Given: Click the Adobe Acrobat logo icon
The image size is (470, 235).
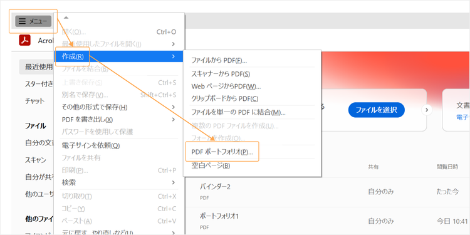Looking at the screenshot, I should [25, 40].
